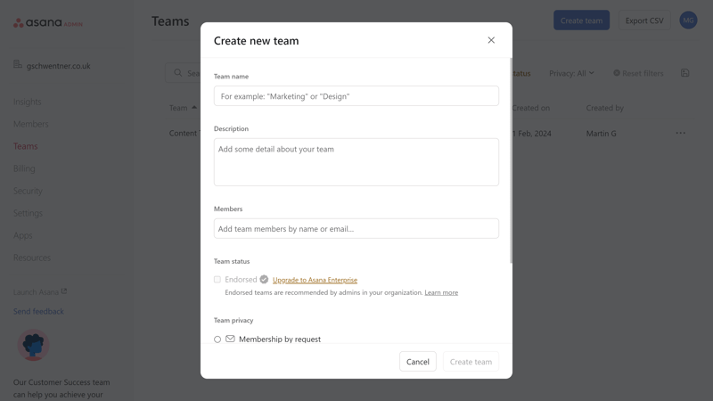The image size is (713, 401).
Task: Expand the Privacy: All dropdown
Action: [571, 73]
